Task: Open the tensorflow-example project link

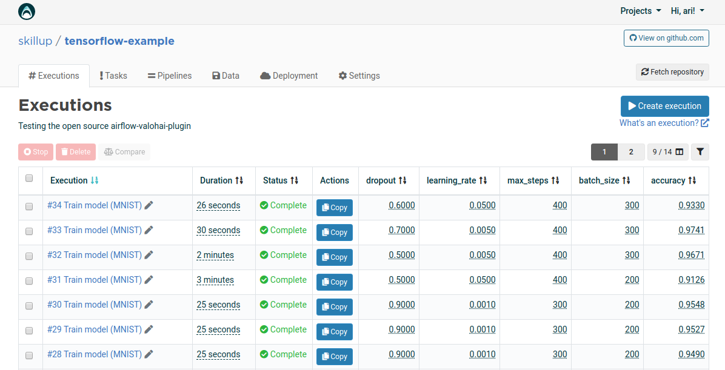Action: click(x=119, y=41)
